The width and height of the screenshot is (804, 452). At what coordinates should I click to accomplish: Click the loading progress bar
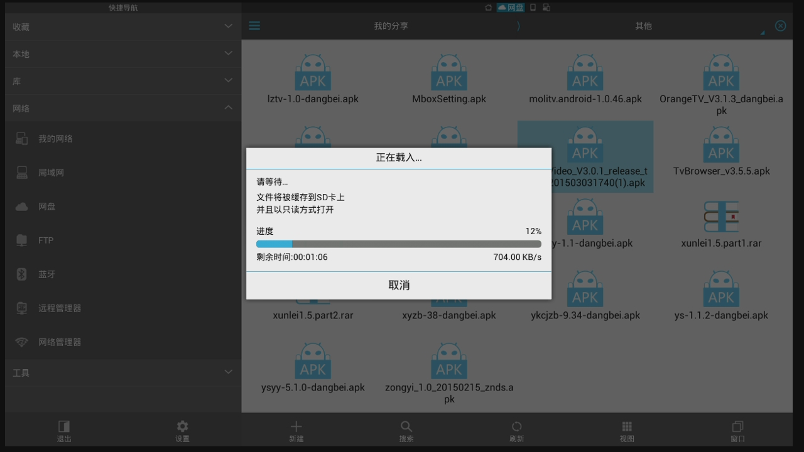pyautogui.click(x=399, y=244)
